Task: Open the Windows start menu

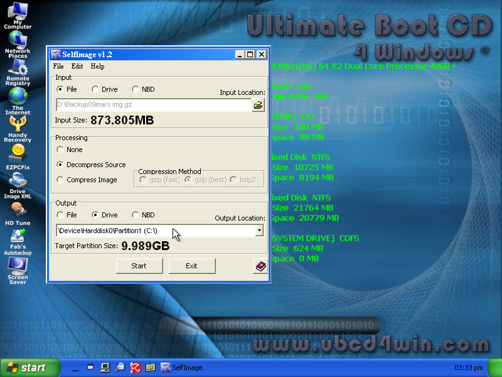Action: click(x=29, y=368)
